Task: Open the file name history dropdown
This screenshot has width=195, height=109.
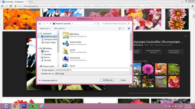Action: coord(130,70)
